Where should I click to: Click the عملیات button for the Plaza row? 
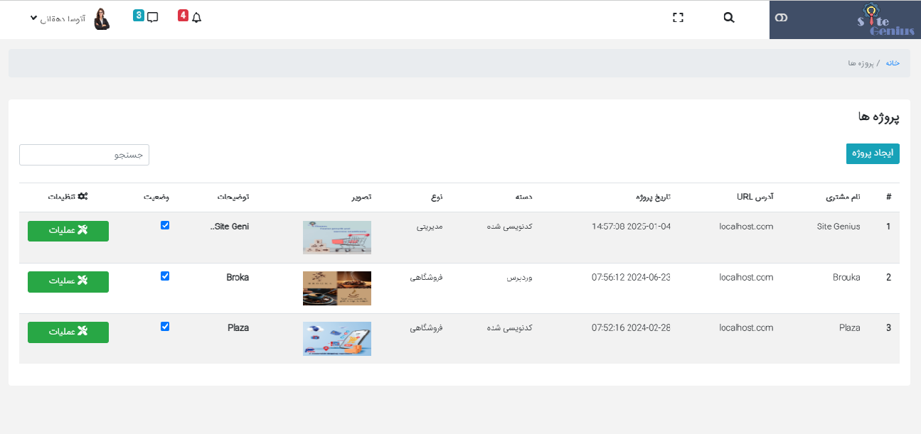click(x=68, y=332)
